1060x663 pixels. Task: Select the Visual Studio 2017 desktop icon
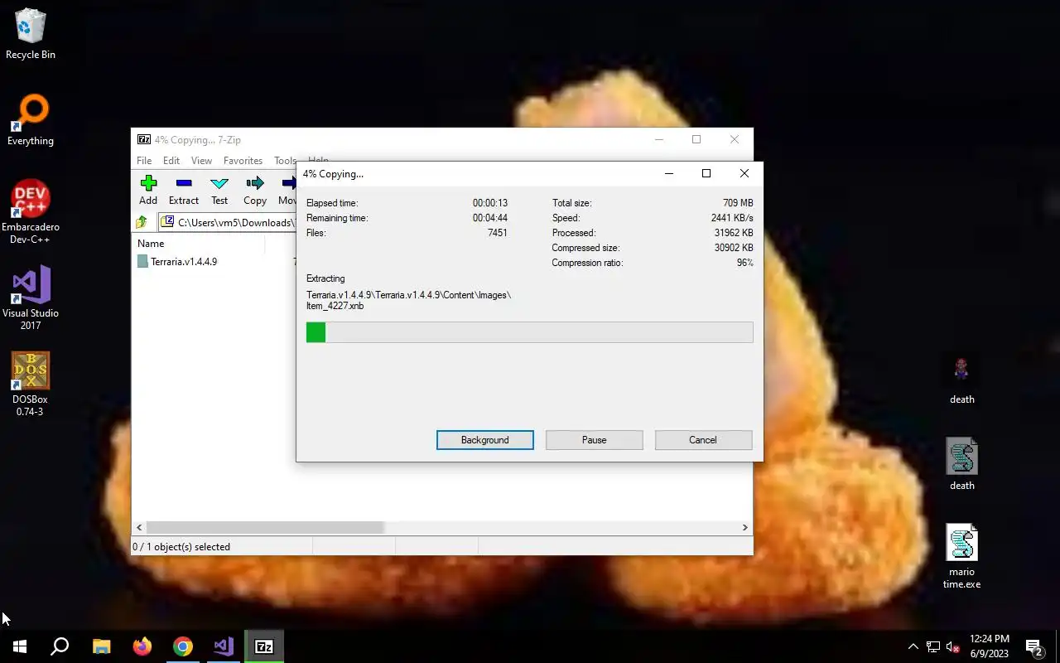click(x=31, y=298)
